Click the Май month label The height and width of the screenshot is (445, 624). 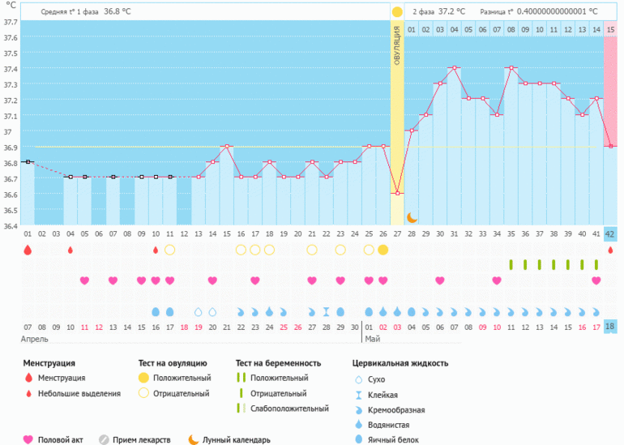tap(373, 340)
